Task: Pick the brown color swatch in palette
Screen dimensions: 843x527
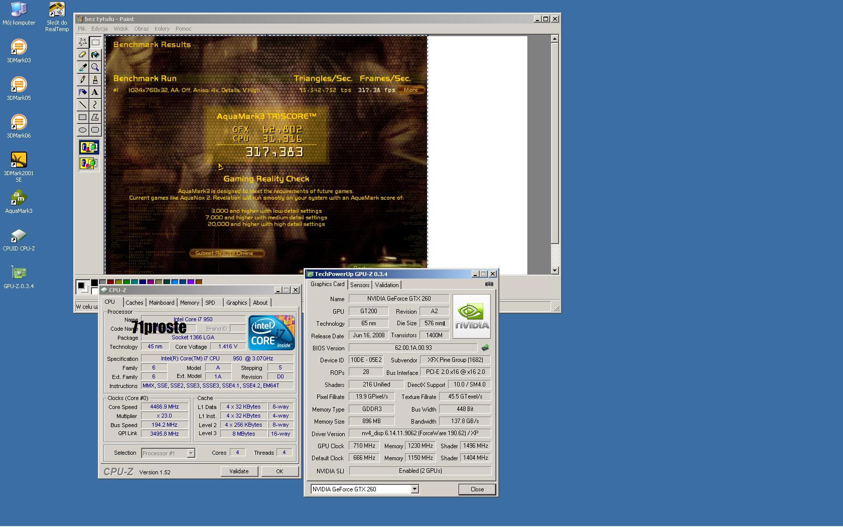Action: (199, 282)
